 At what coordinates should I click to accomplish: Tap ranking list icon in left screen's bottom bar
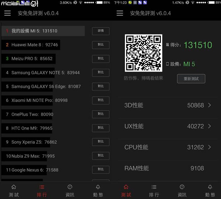[42, 187]
